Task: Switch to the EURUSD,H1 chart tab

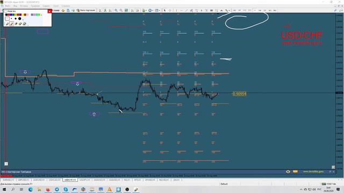Action: pos(9,180)
